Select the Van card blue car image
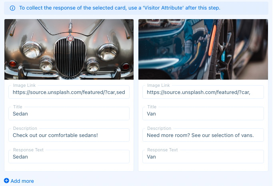Image resolution: width=274 pixels, height=186 pixels. pyautogui.click(x=203, y=49)
